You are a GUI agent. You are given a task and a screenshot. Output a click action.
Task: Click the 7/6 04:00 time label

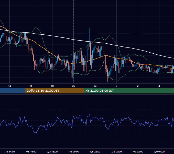(x=159, y=151)
